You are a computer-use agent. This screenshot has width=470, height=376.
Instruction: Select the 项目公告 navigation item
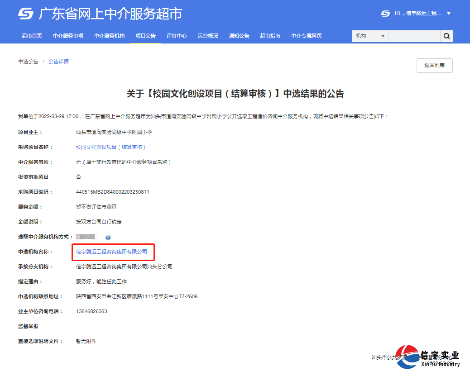tap(145, 36)
